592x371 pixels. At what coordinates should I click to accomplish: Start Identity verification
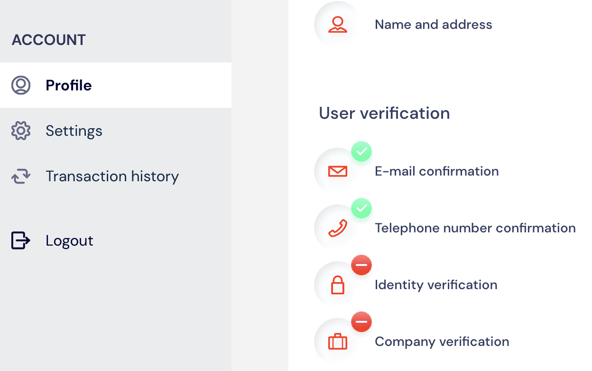tap(436, 284)
